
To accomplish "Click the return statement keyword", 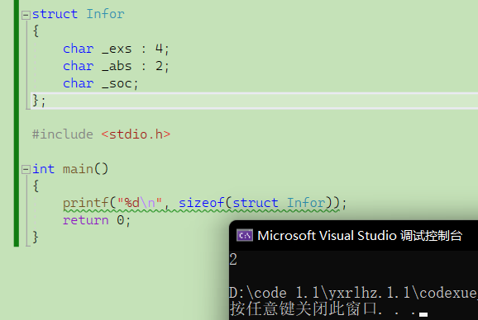I will (x=86, y=220).
